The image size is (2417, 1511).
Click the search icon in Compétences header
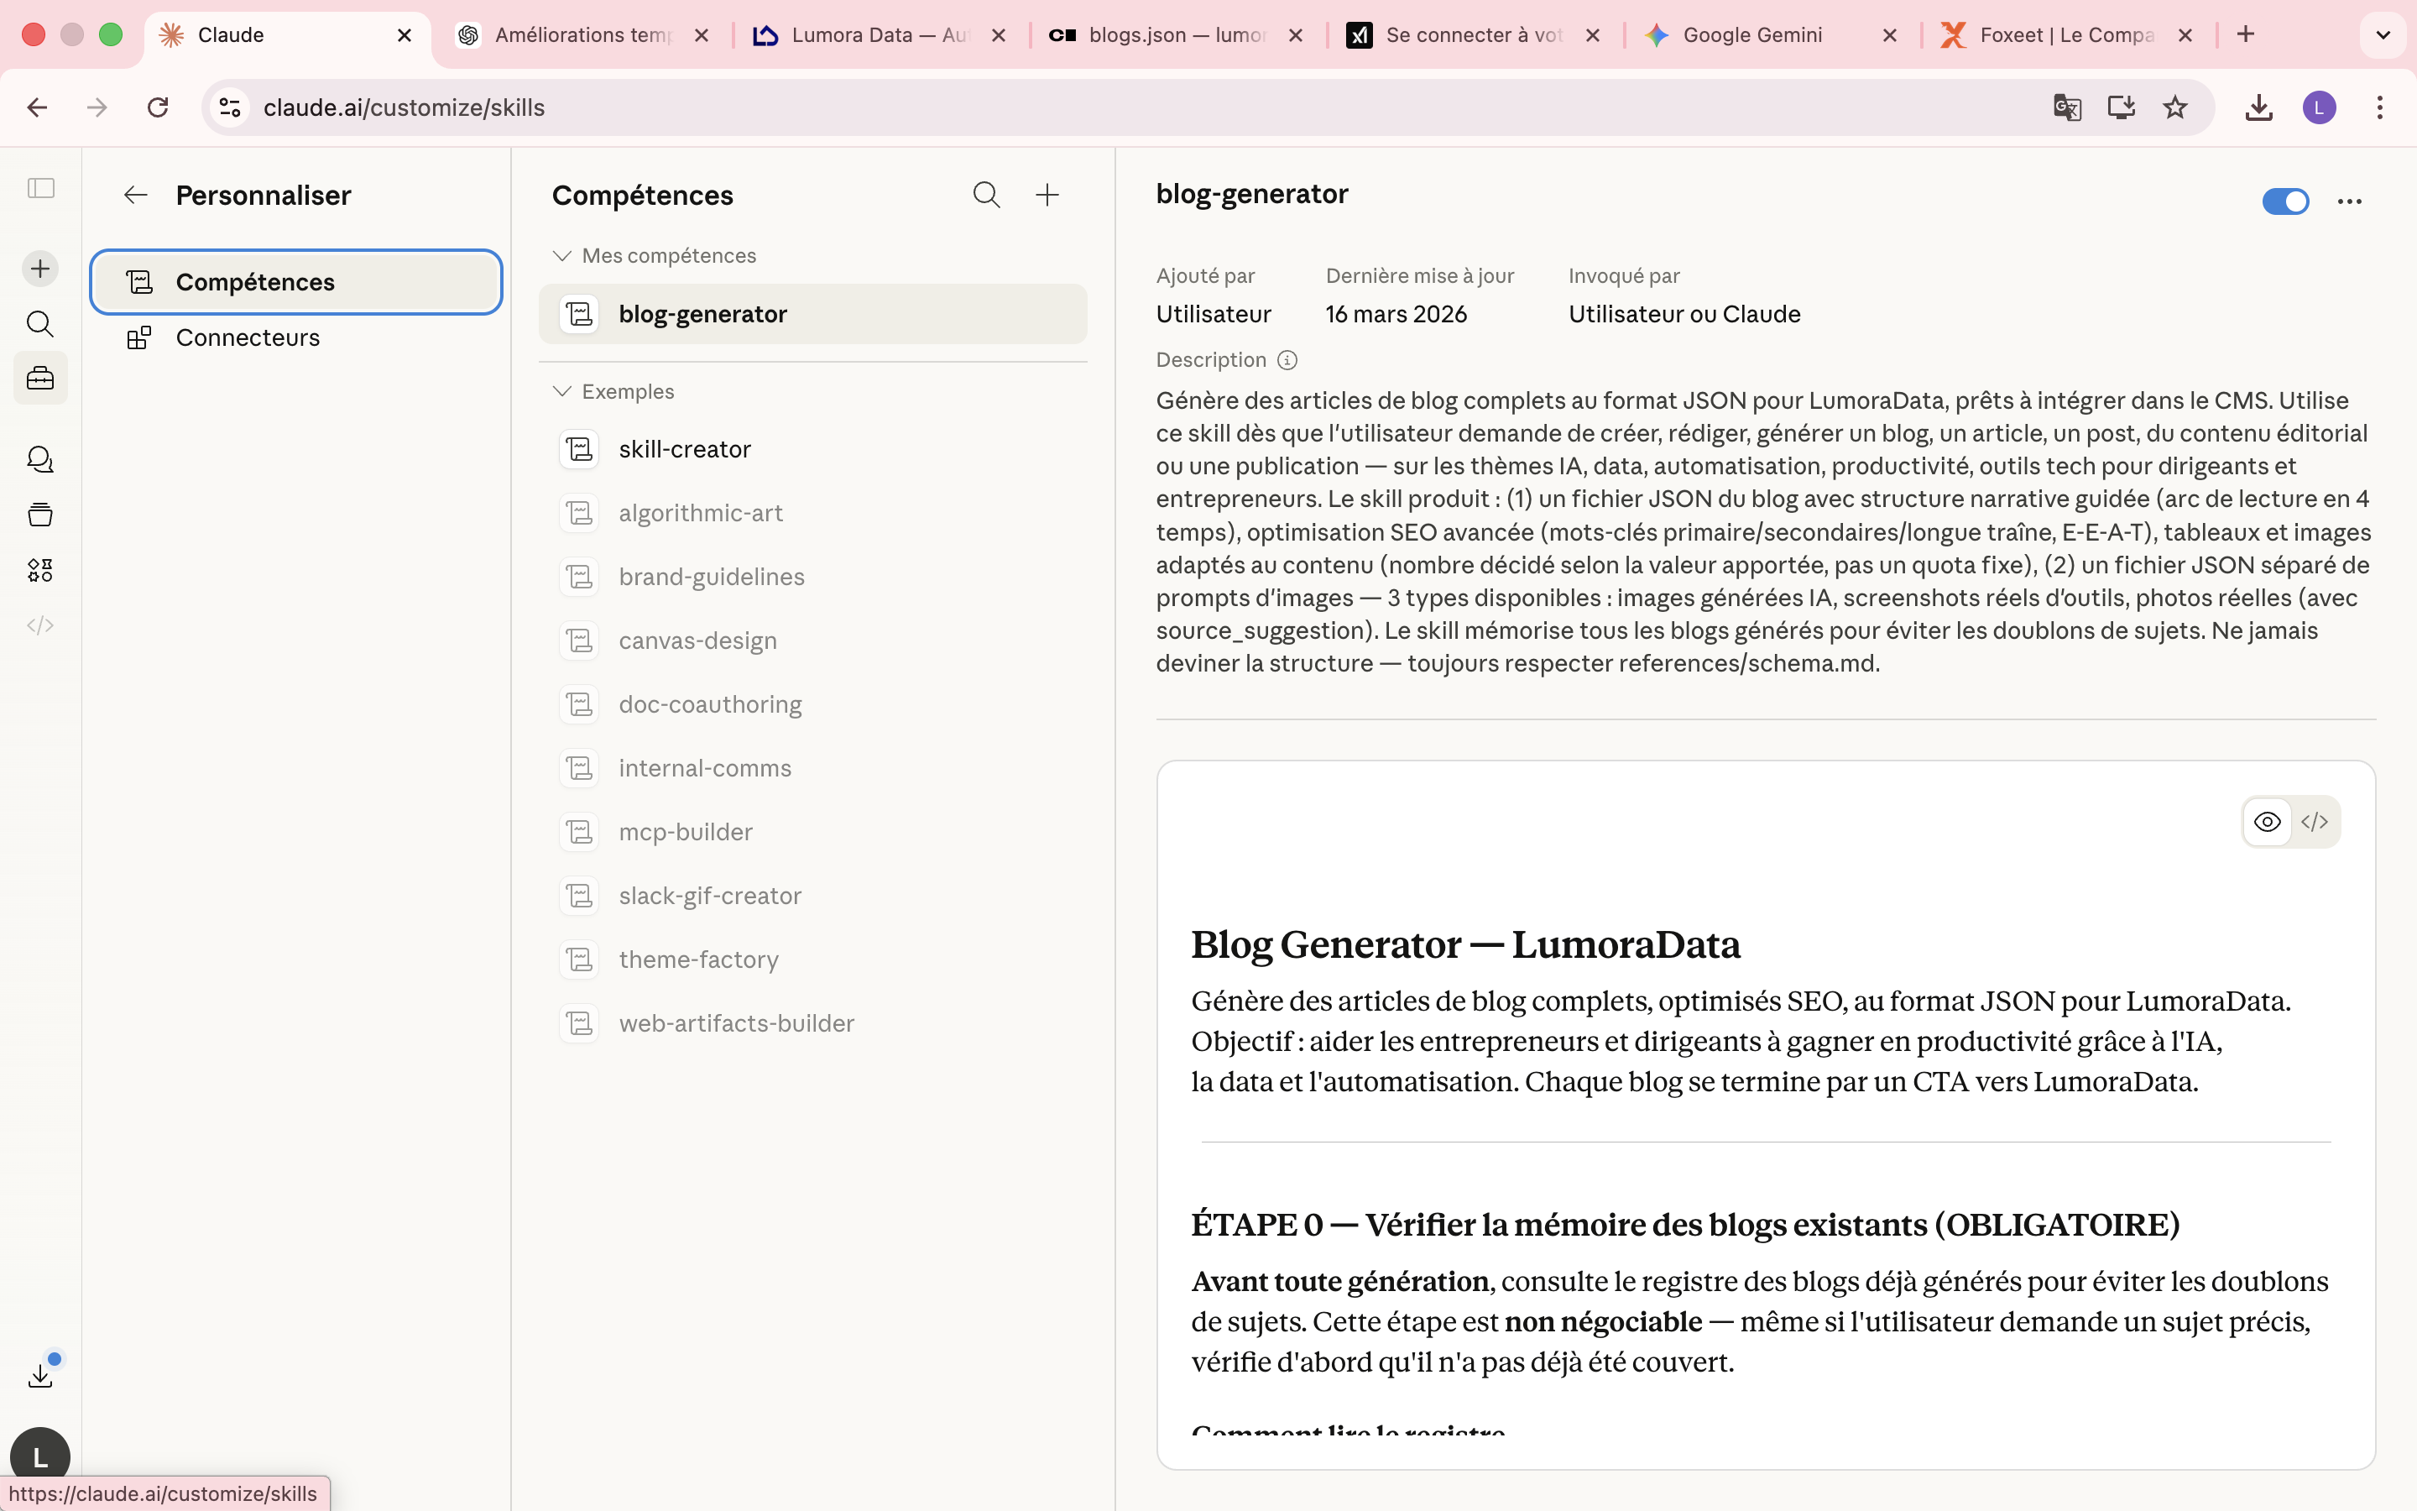pos(986,195)
